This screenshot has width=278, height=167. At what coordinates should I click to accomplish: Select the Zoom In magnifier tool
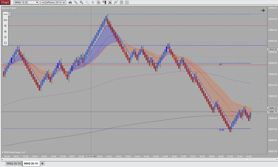tap(81, 2)
